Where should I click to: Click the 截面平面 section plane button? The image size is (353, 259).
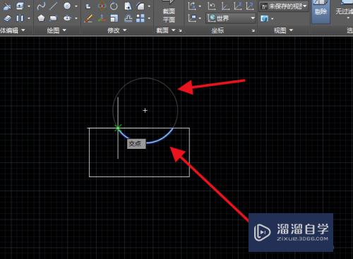[x=169, y=12]
